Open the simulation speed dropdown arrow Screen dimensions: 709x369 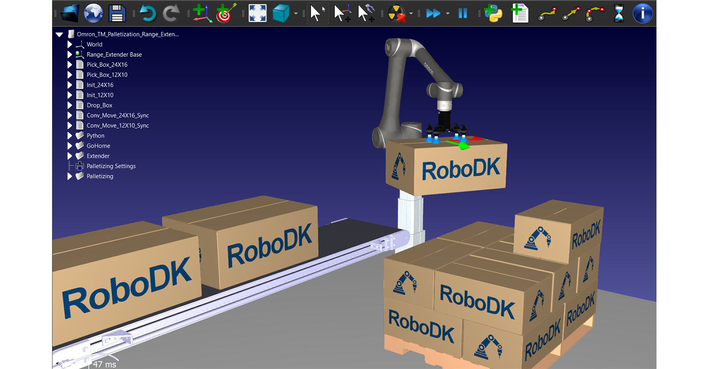click(x=448, y=14)
